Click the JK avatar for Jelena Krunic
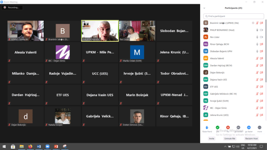This screenshot has width=267, height=150. click(206, 115)
